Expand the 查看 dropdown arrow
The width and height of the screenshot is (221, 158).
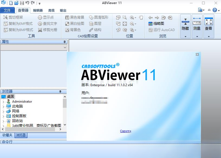pos(209,36)
